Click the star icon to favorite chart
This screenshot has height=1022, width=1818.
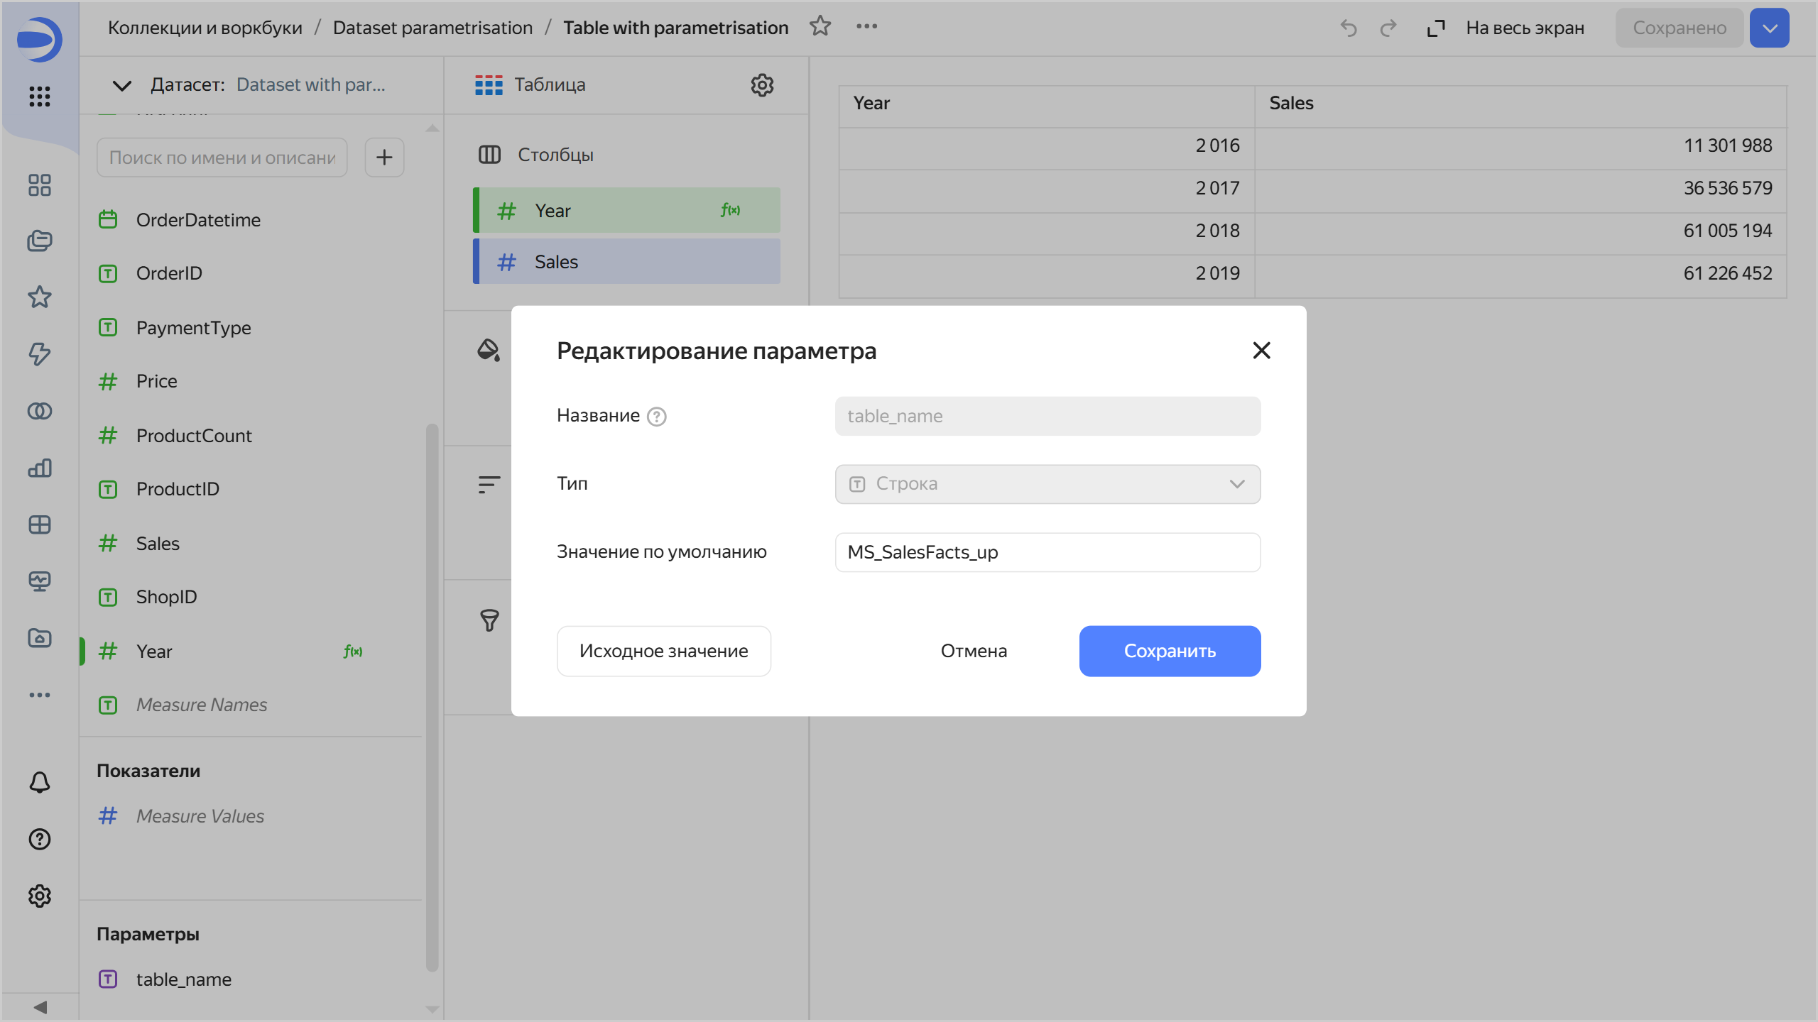(x=820, y=26)
